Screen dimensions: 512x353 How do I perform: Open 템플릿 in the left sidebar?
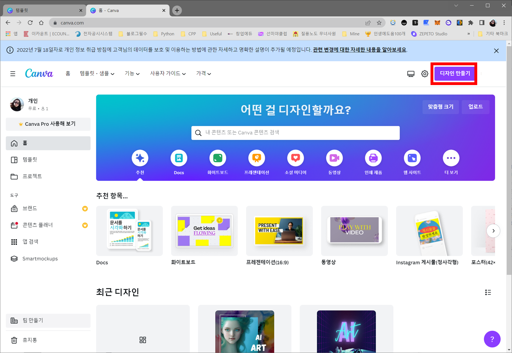click(x=48, y=160)
